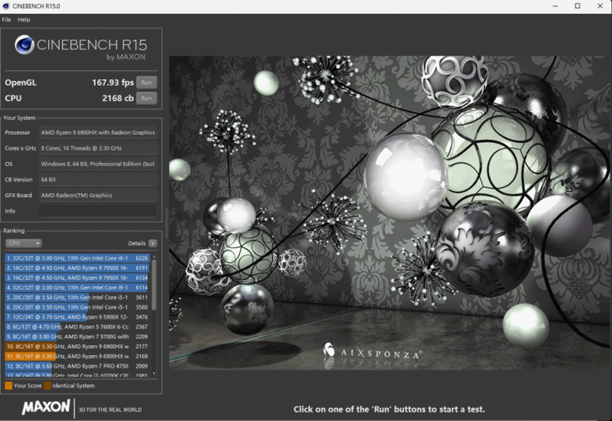This screenshot has width=612, height=421.
Task: Open the Help menu
Action: [x=24, y=20]
